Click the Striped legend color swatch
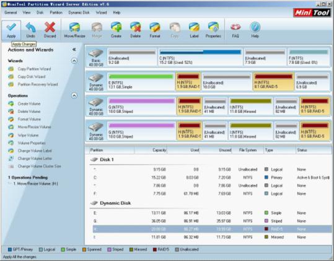Image resolution: width=334 pixels, height=261 pixels. point(109,249)
